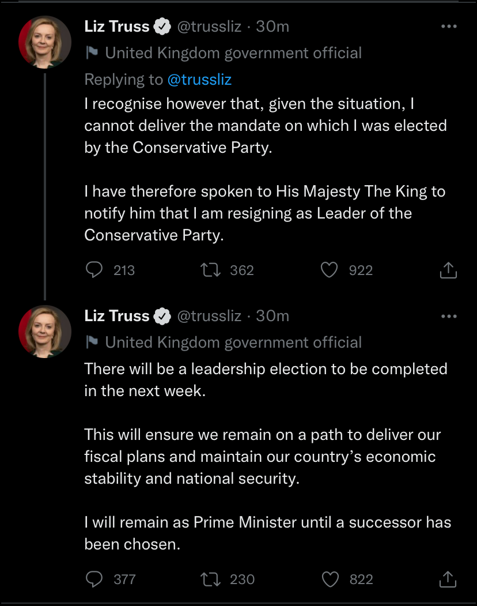Share the second tweet
The image size is (477, 606).
tap(448, 578)
